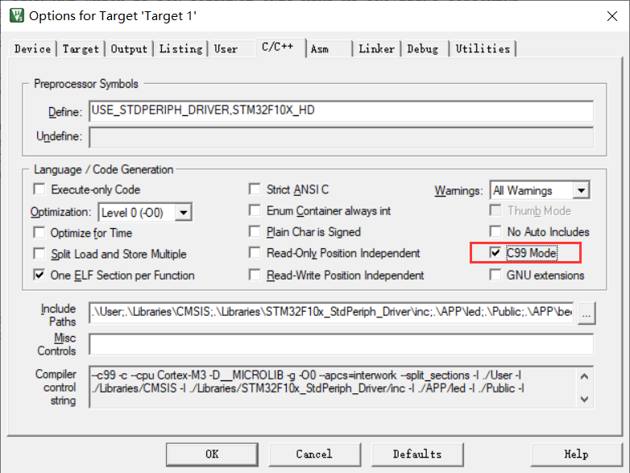Confirm settings with the OK button

coord(212,454)
